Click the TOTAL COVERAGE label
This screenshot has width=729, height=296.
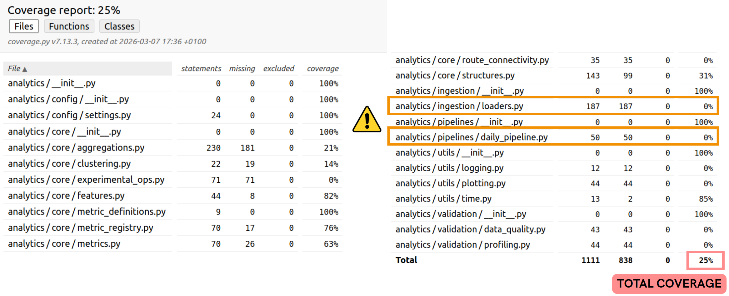pyautogui.click(x=668, y=284)
